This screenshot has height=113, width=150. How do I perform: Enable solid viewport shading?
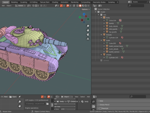80,6
